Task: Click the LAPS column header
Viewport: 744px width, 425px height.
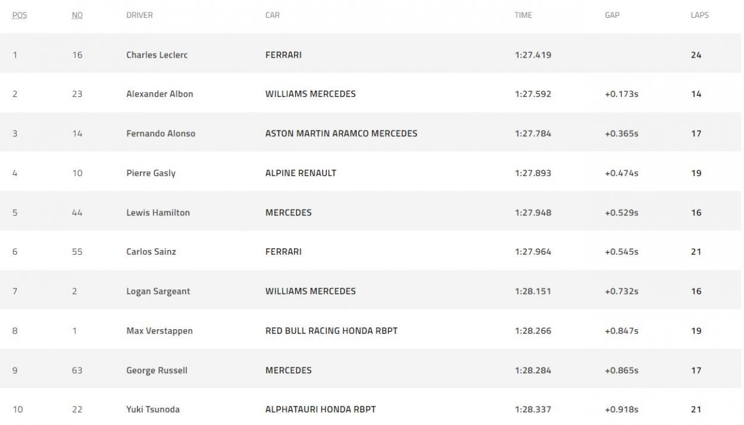Action: pyautogui.click(x=699, y=15)
